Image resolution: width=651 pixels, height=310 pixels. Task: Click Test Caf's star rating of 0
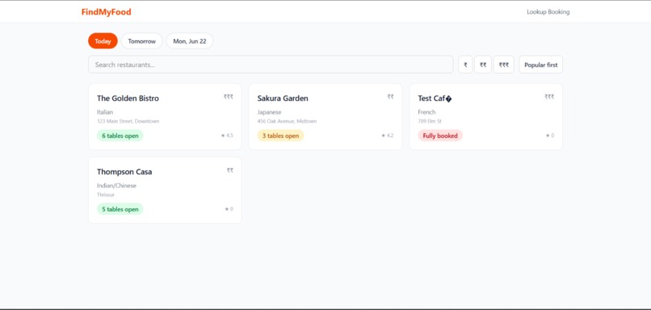[550, 136]
